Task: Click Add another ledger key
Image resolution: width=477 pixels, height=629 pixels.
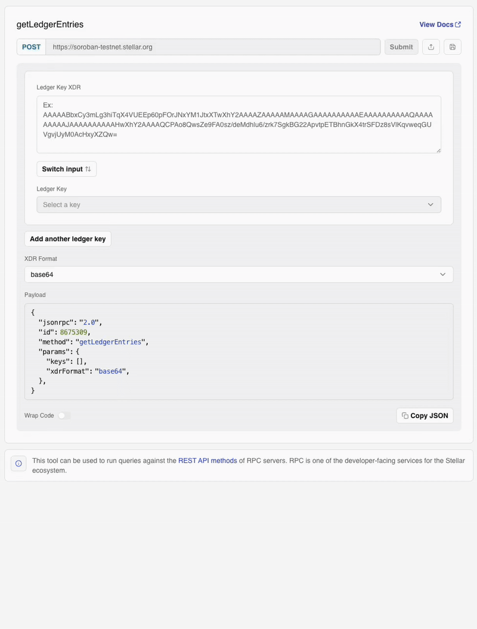Action: tap(67, 238)
